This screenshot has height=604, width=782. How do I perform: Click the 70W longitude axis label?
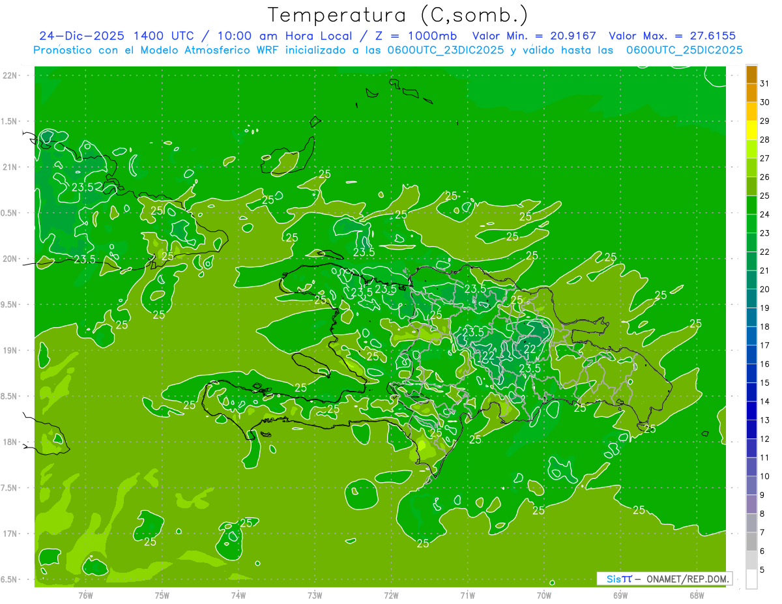[544, 596]
